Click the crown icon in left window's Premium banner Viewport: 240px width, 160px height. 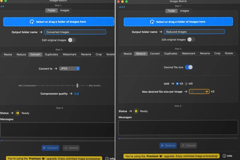(43, 158)
